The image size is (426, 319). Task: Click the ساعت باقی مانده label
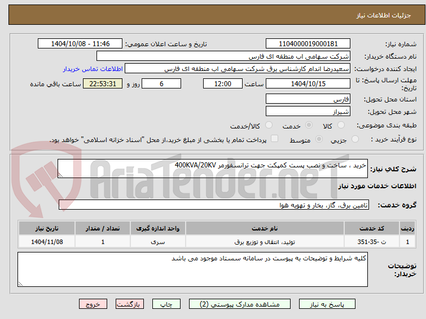click(55, 84)
